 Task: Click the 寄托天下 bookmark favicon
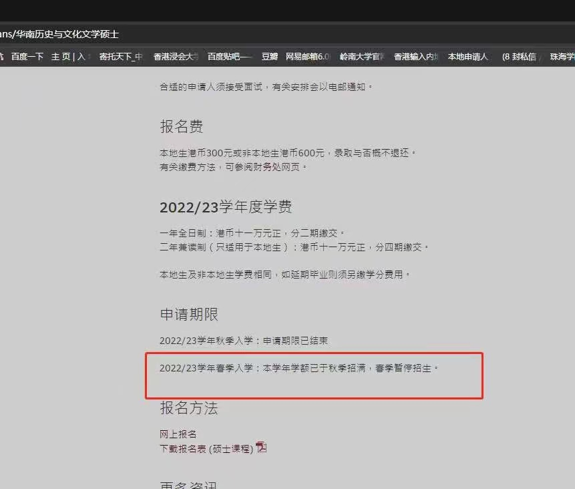click(91, 57)
